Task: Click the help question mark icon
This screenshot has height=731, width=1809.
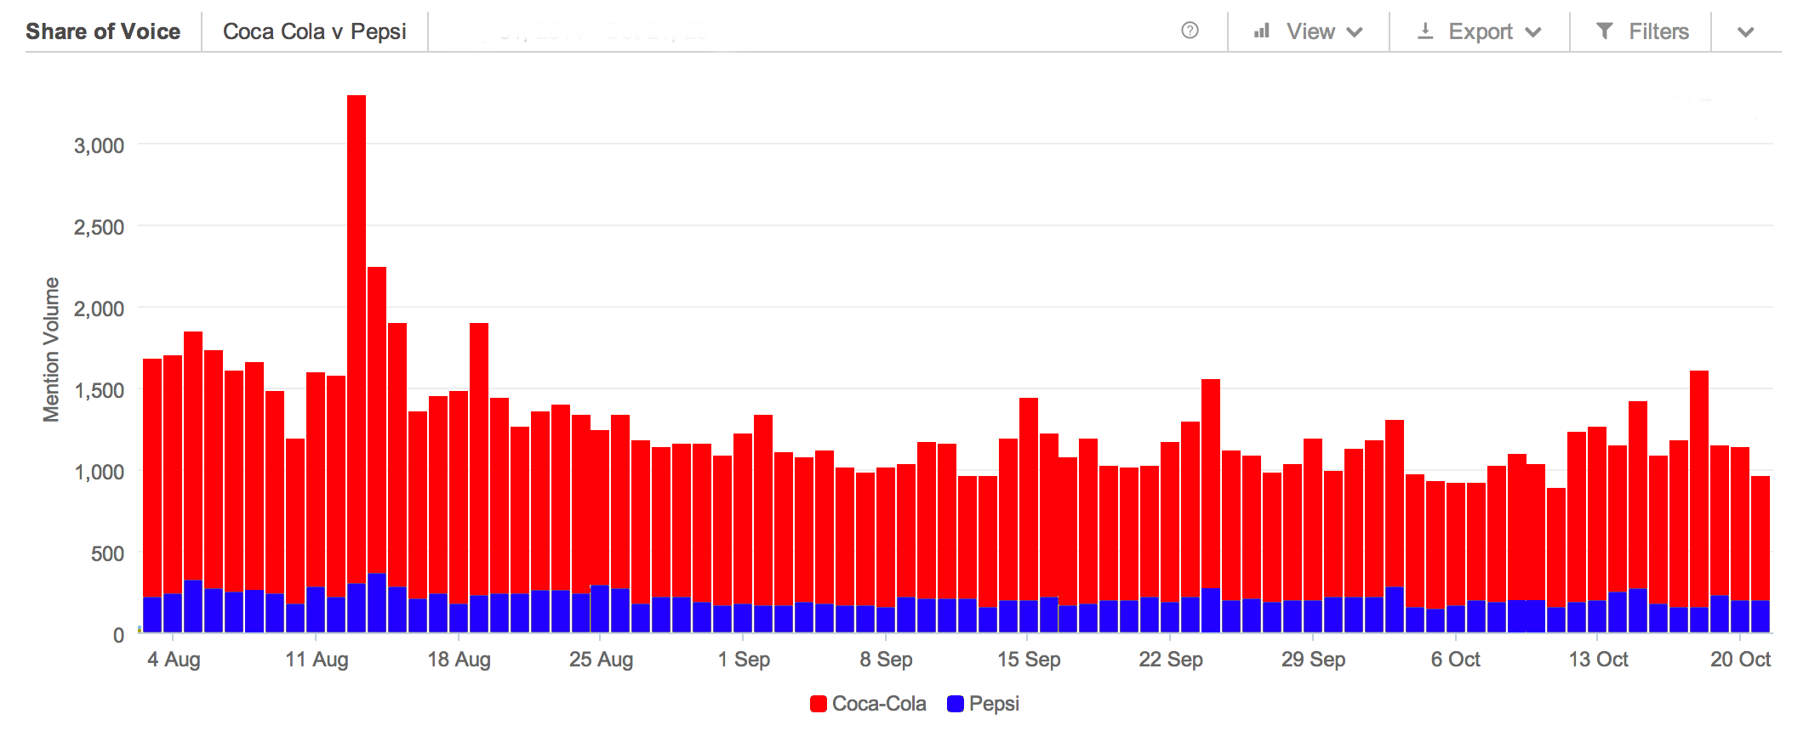Action: click(1190, 31)
